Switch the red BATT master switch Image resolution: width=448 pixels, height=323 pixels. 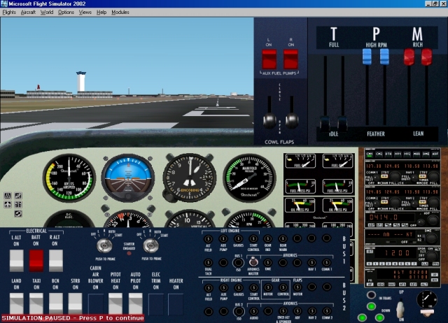point(36,260)
